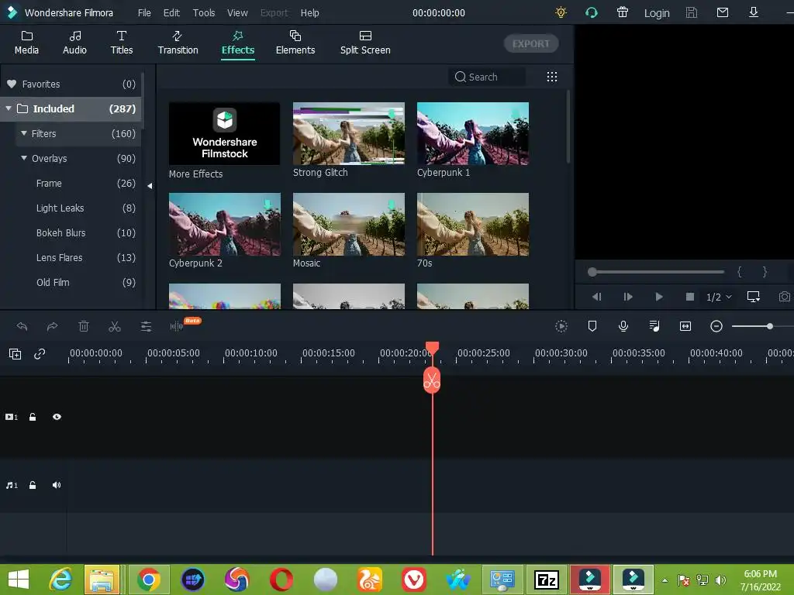Toggle the grid view icon

pyautogui.click(x=552, y=77)
